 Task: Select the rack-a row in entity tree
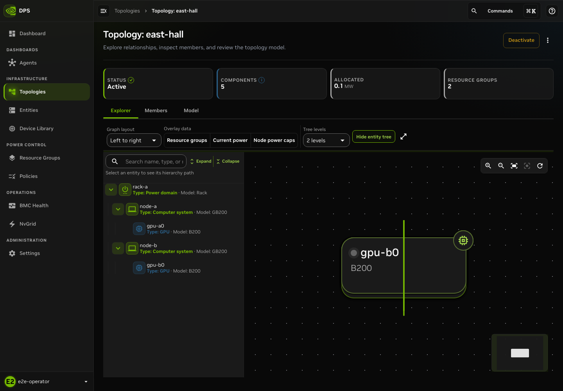(174, 190)
